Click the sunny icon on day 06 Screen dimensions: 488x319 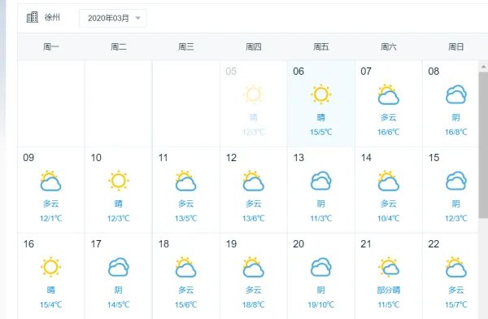pyautogui.click(x=321, y=94)
